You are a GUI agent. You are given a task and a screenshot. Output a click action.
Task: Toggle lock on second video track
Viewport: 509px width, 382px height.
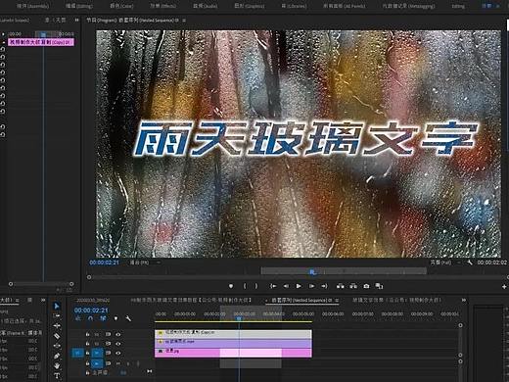(x=87, y=344)
